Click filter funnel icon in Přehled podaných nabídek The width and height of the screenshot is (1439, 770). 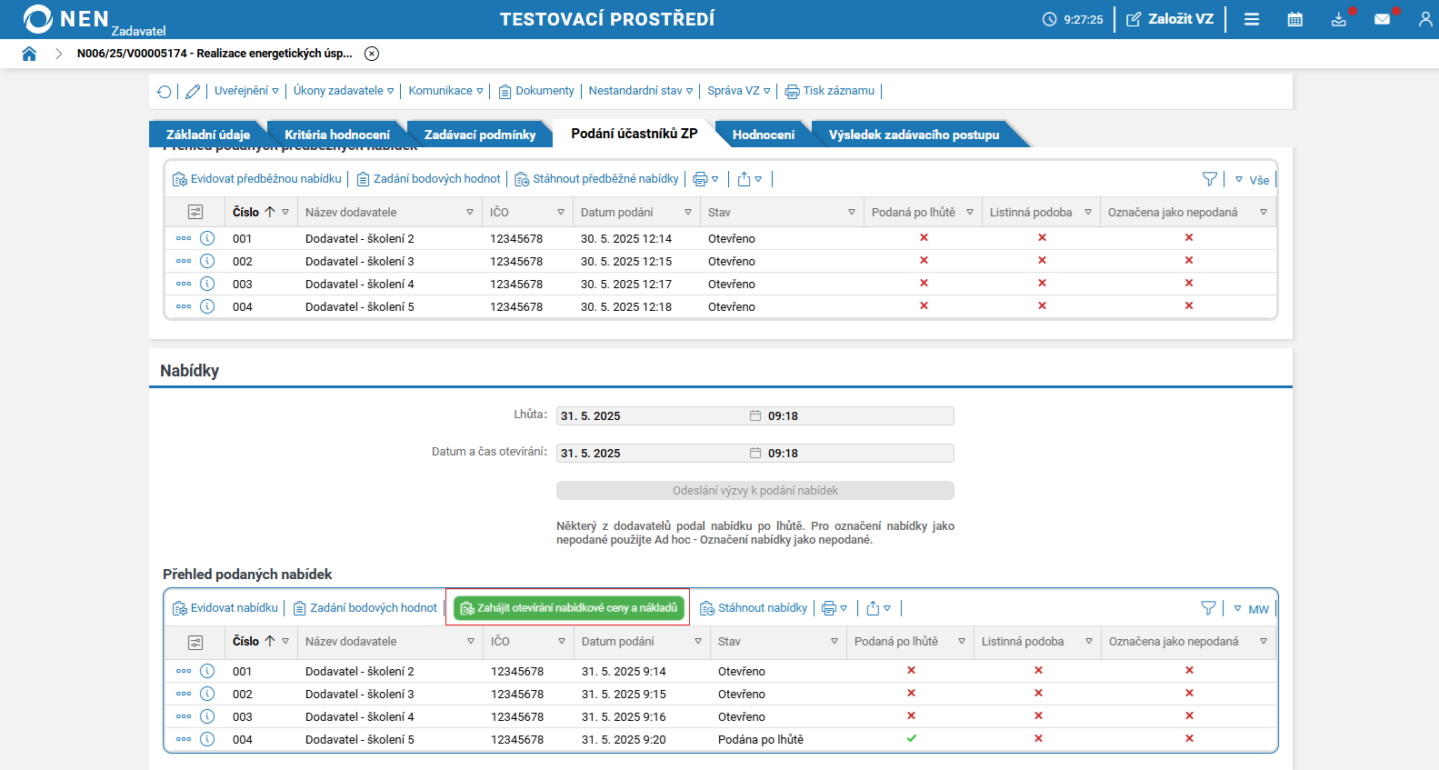click(1208, 608)
